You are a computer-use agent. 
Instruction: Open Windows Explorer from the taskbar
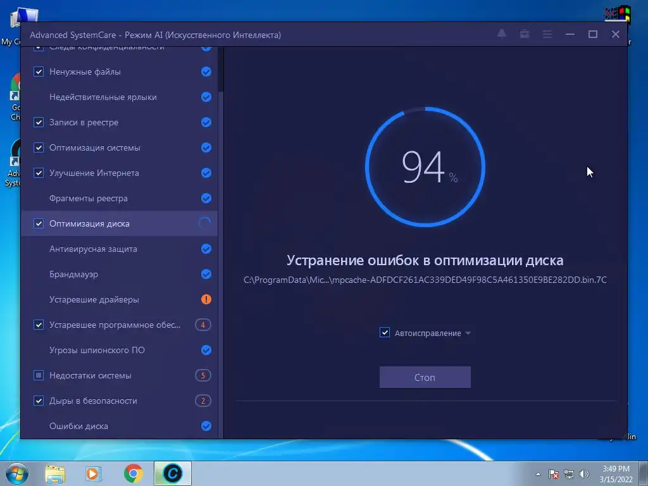[x=55, y=473]
